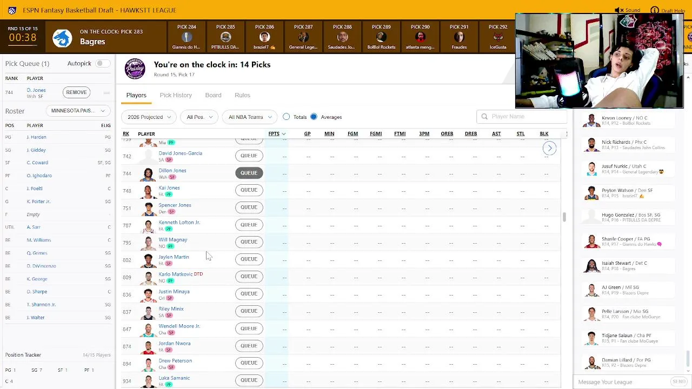
Task: Switch to the Pick History tab
Action: click(176, 95)
